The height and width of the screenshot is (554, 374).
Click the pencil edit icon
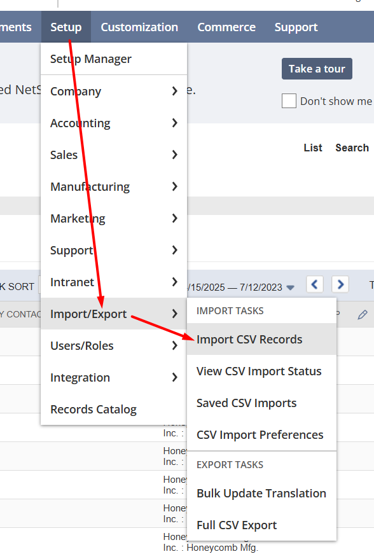pos(363,314)
